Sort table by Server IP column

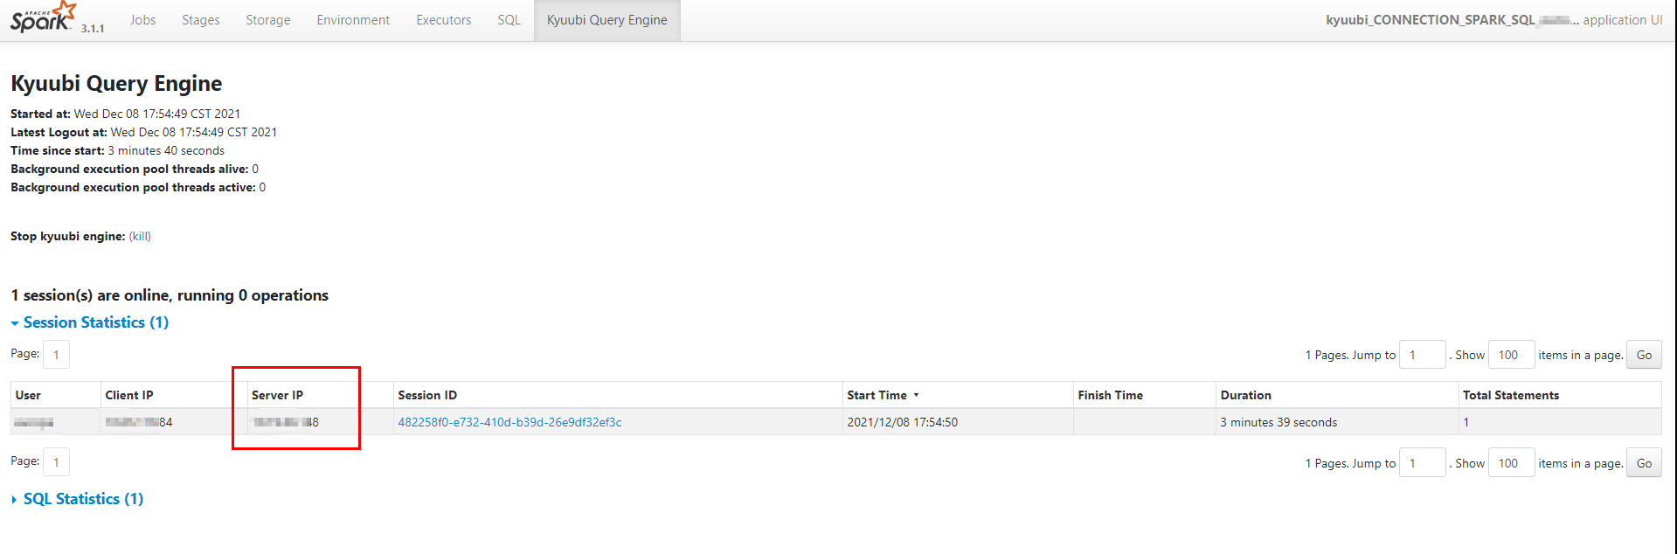point(277,395)
